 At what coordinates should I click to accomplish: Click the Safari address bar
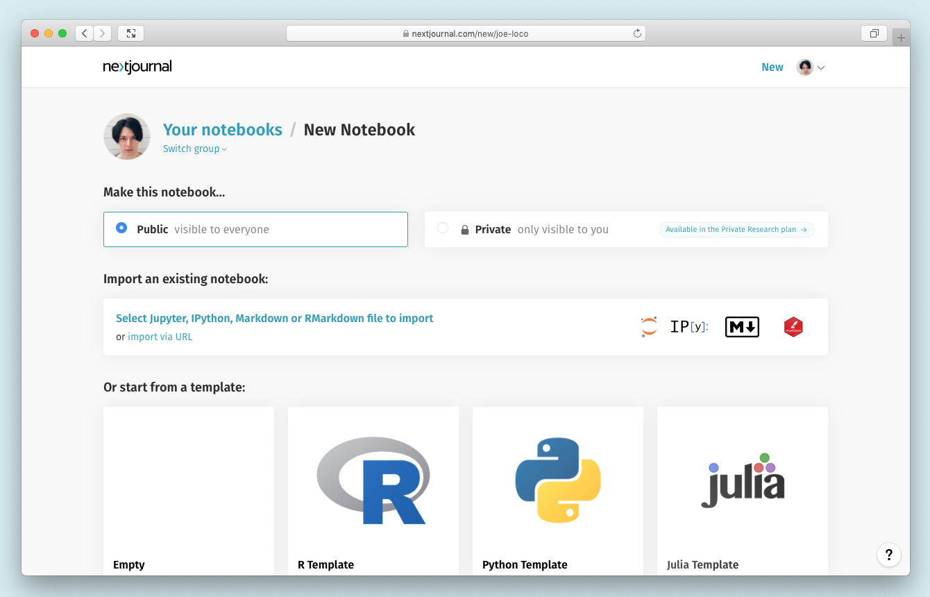[466, 33]
